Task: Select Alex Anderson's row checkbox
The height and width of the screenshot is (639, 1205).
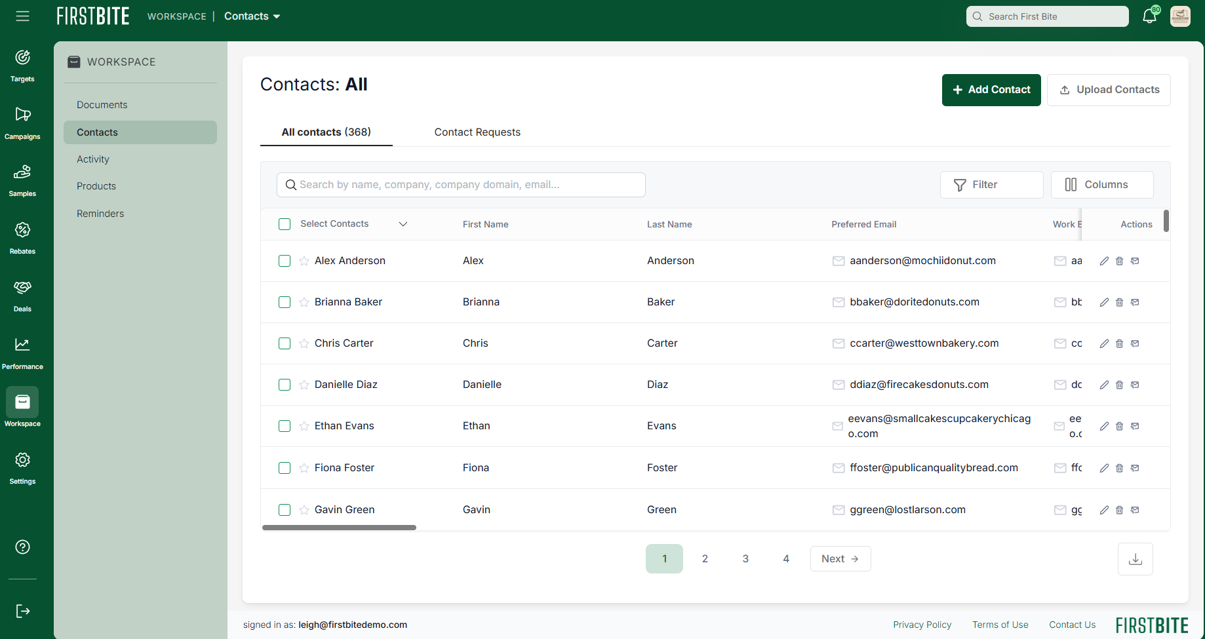Action: pyautogui.click(x=285, y=261)
